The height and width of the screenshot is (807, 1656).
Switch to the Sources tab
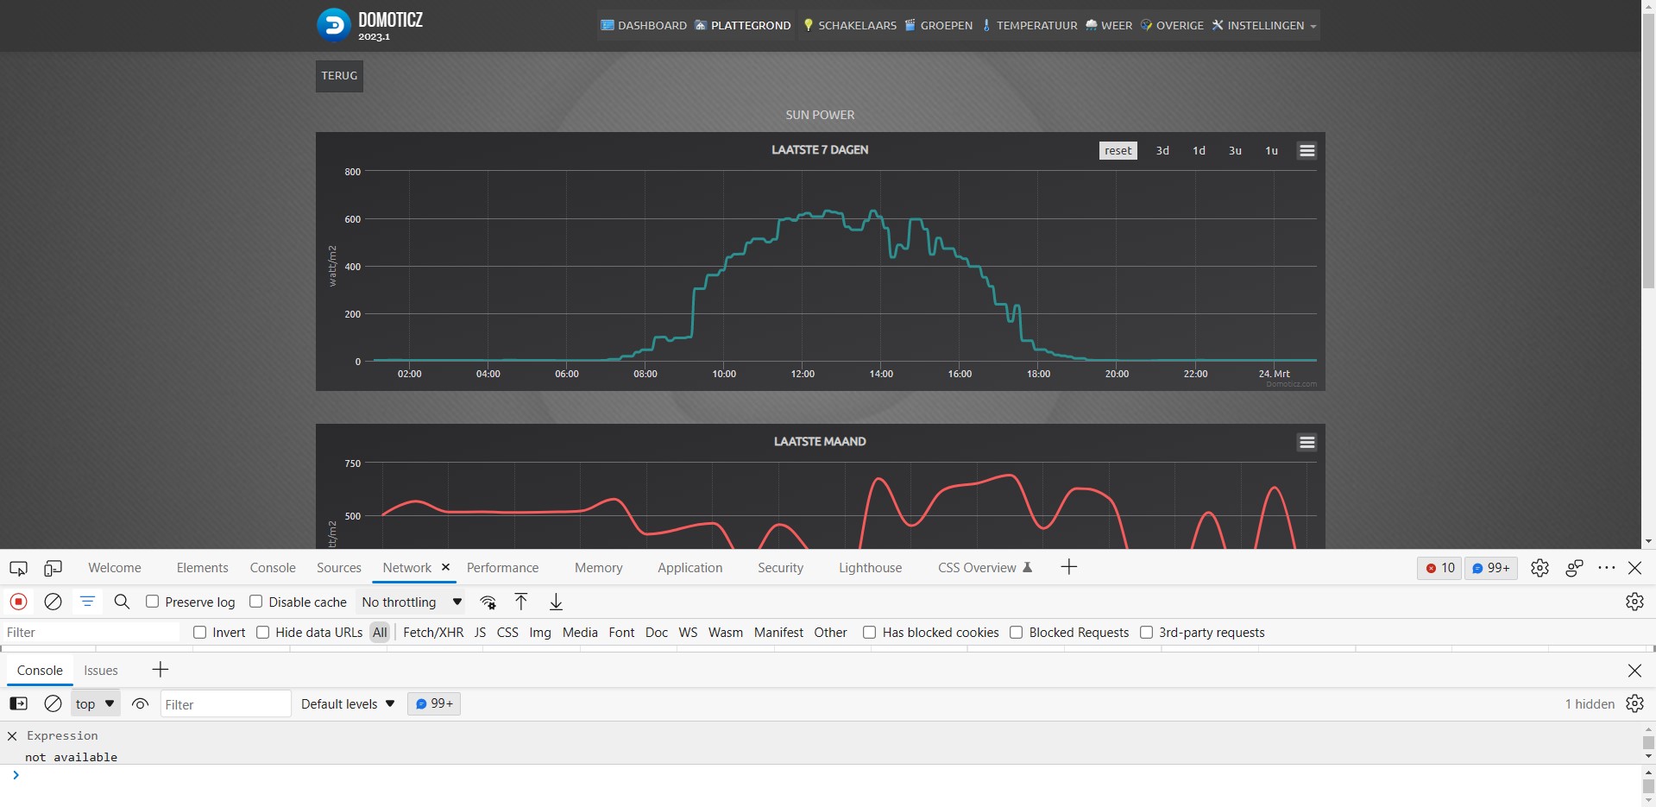(x=338, y=568)
